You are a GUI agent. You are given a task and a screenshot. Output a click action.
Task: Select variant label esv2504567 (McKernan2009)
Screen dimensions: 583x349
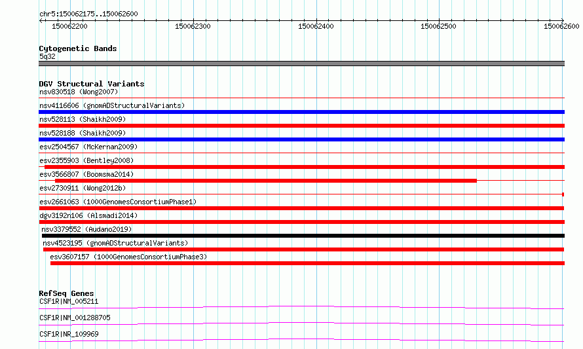click(88, 147)
